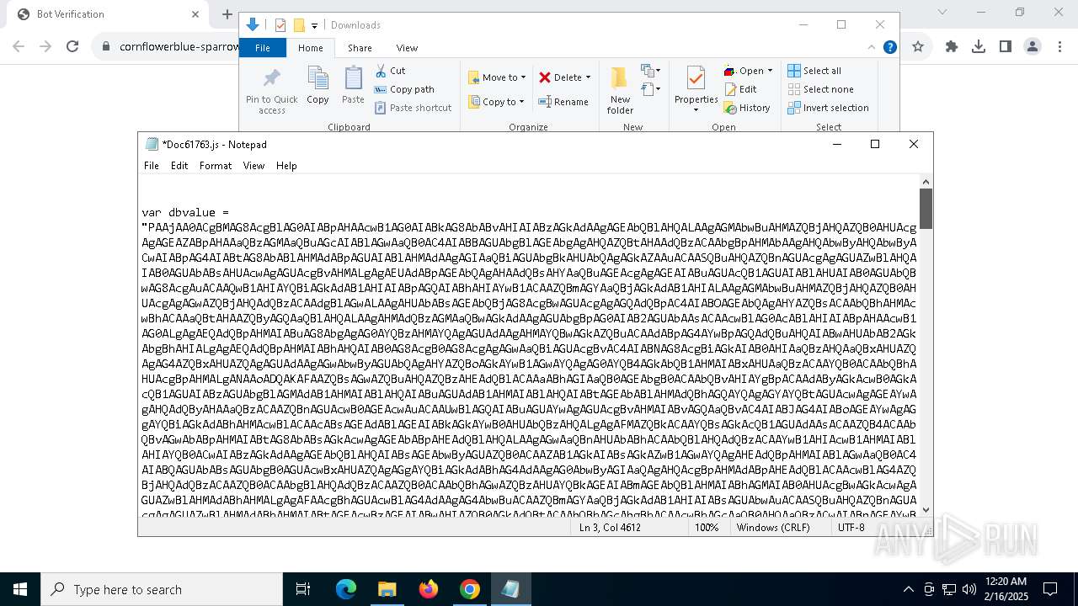Switch to the Home ribbon tab
The width and height of the screenshot is (1078, 606).
310,48
